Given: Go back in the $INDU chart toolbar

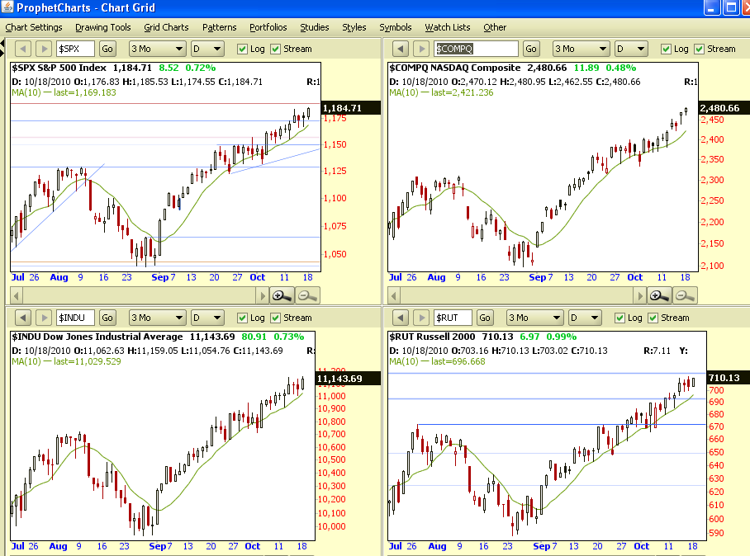Looking at the screenshot, I should 23,318.
